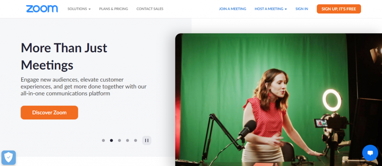
Task: Click Join a Meeting
Action: (x=232, y=9)
